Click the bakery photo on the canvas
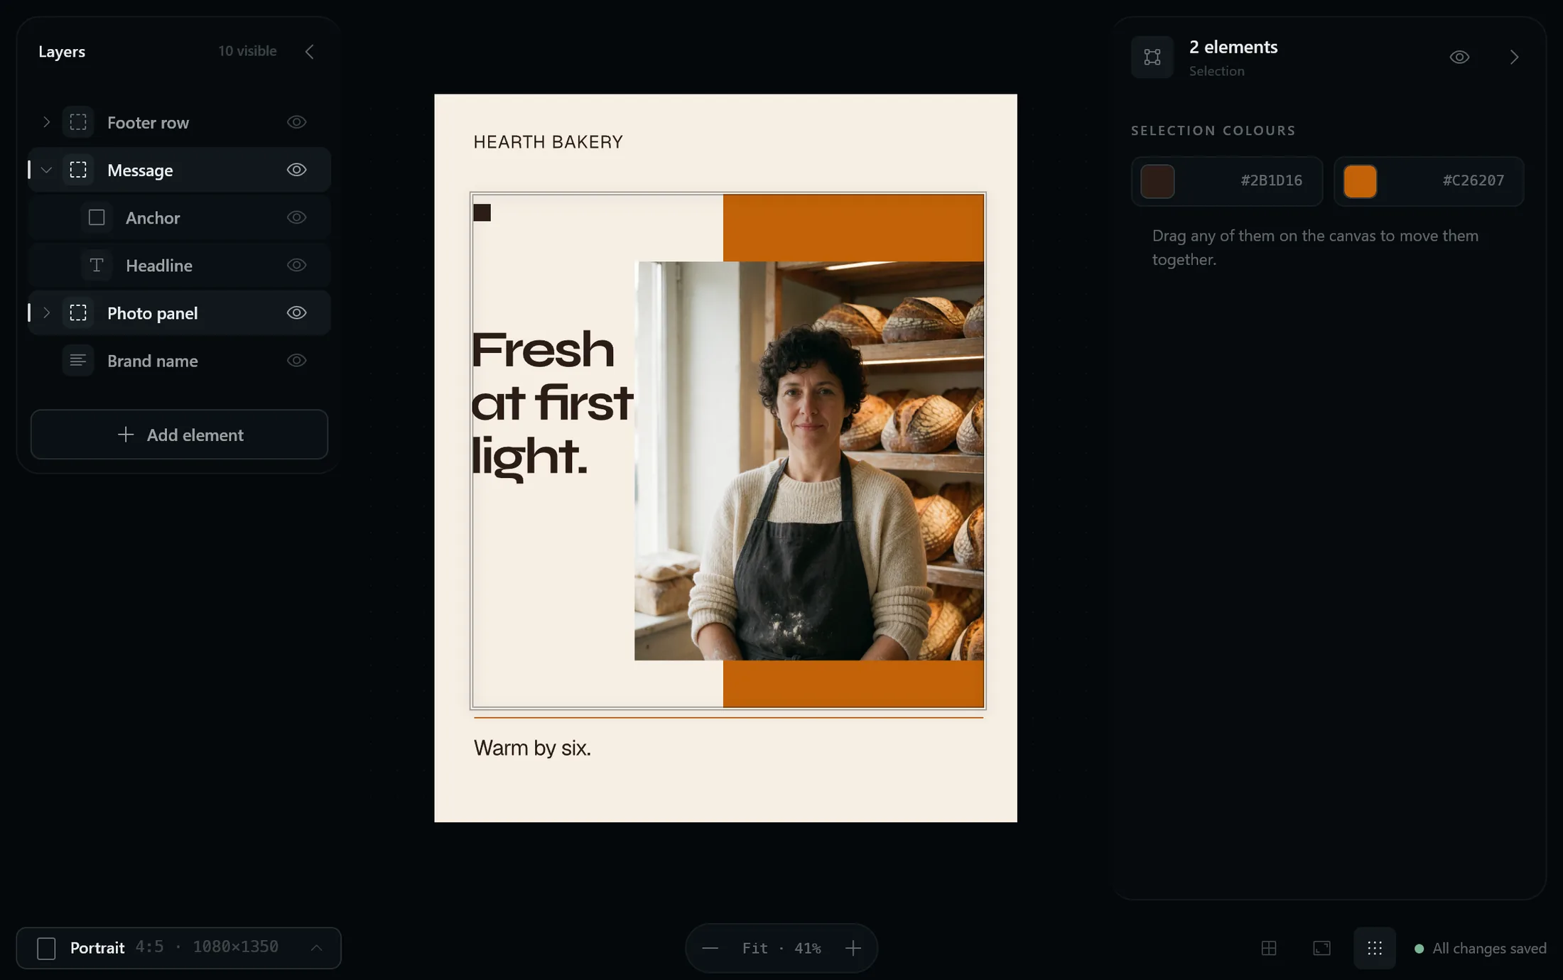This screenshot has height=980, width=1563. [809, 461]
